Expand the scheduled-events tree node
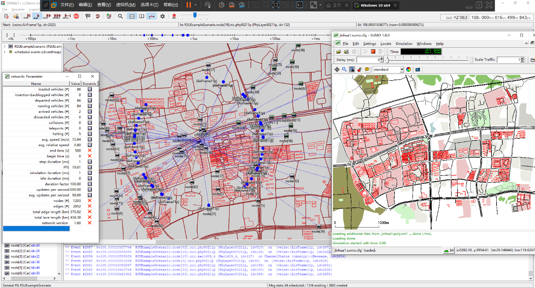 [x=5, y=52]
